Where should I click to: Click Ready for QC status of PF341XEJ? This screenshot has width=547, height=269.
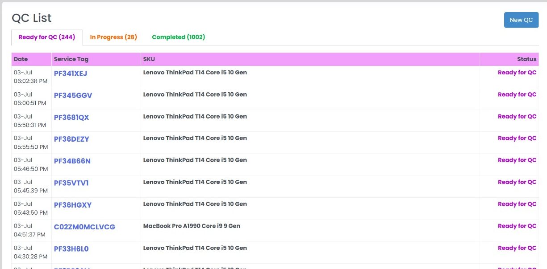[517, 73]
